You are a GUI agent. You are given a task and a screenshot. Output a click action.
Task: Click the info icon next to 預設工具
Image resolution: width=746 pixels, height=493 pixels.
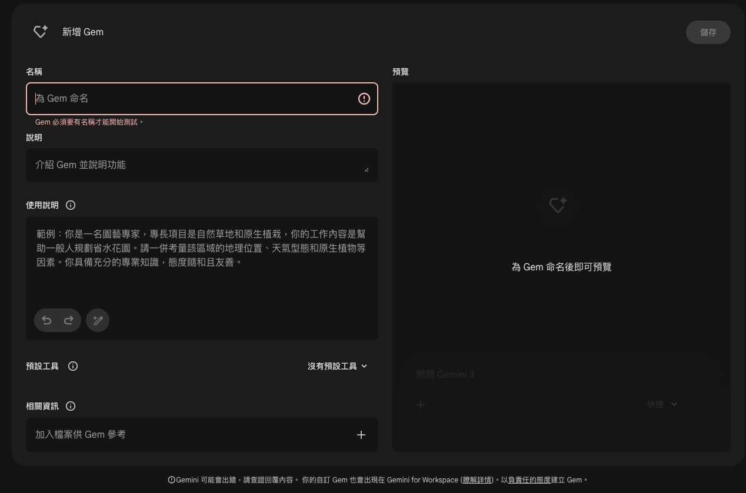[x=73, y=366]
